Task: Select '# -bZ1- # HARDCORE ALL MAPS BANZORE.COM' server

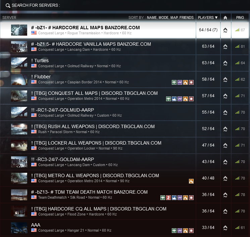Action: [x=86, y=28]
